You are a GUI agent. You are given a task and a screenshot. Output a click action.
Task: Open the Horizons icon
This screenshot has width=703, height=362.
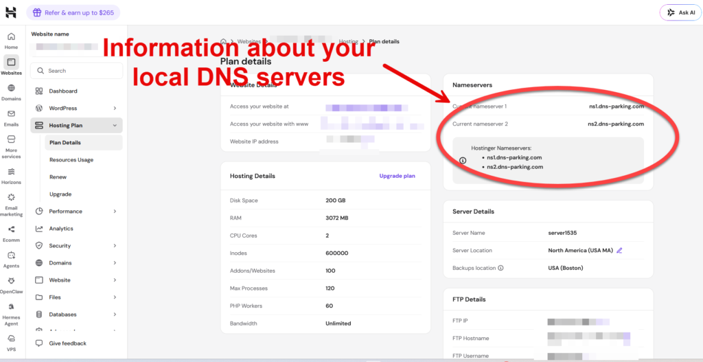(11, 171)
